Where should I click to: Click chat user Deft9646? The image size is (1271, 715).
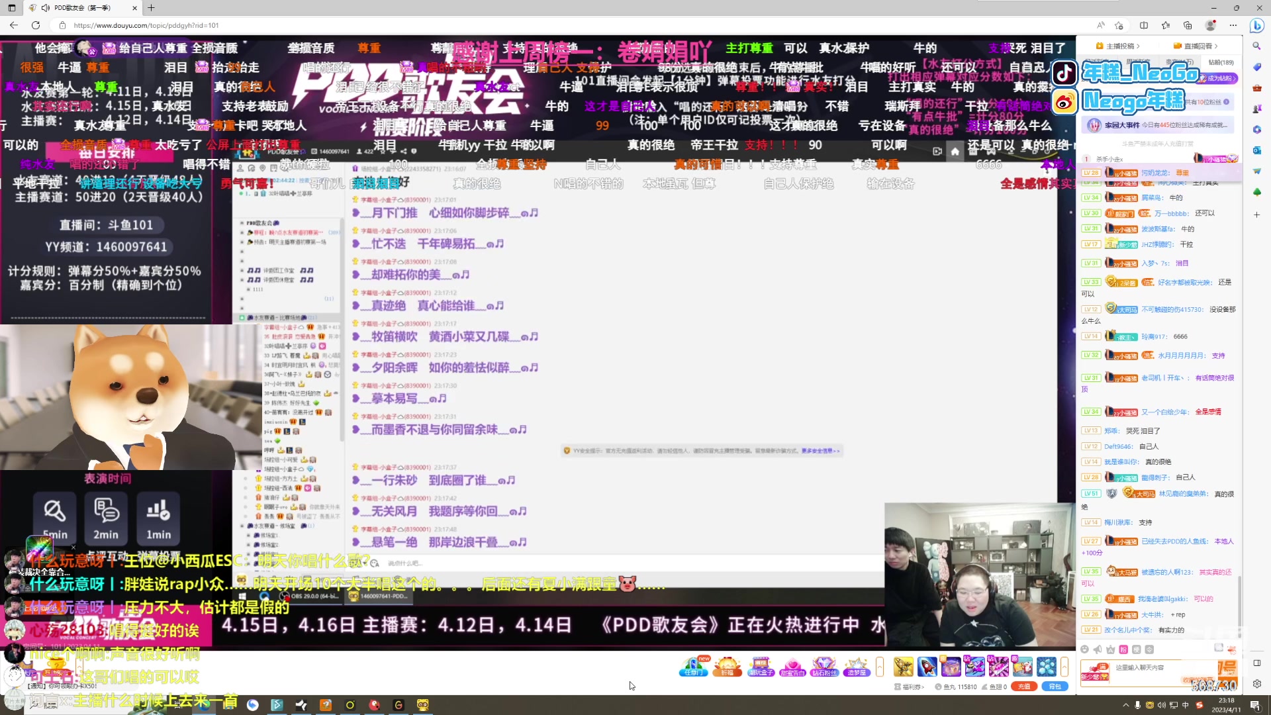click(x=1118, y=446)
